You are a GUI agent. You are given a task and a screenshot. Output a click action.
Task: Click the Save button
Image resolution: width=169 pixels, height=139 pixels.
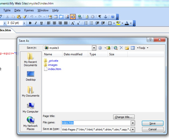click(152, 123)
